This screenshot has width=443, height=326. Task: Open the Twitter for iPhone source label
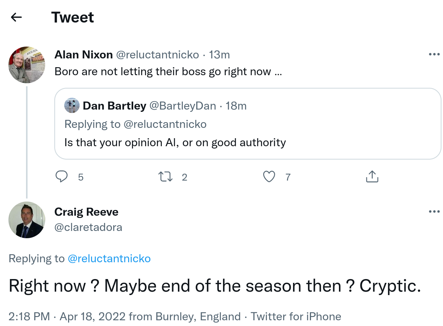pyautogui.click(x=296, y=316)
